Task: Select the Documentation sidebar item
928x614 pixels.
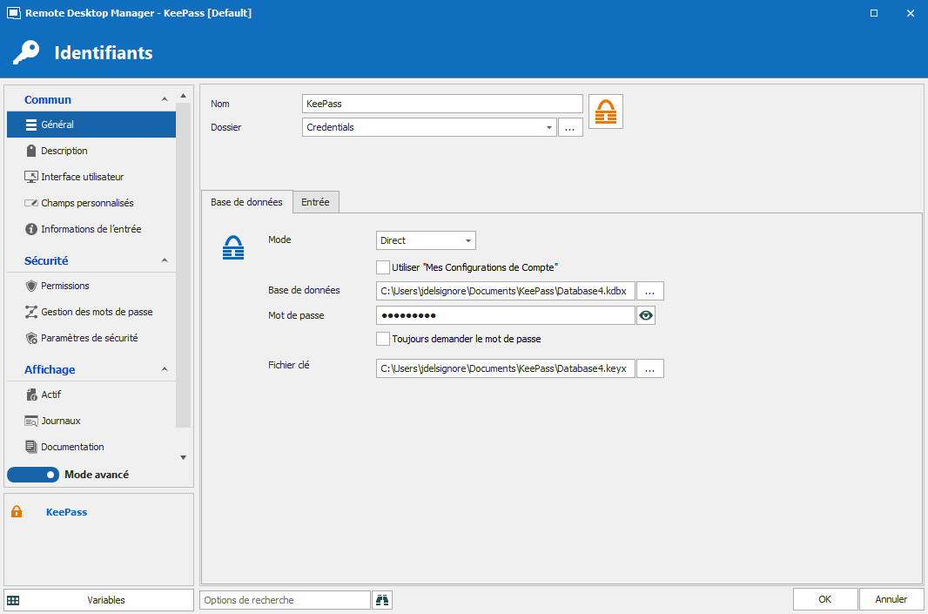Action: coord(72,447)
